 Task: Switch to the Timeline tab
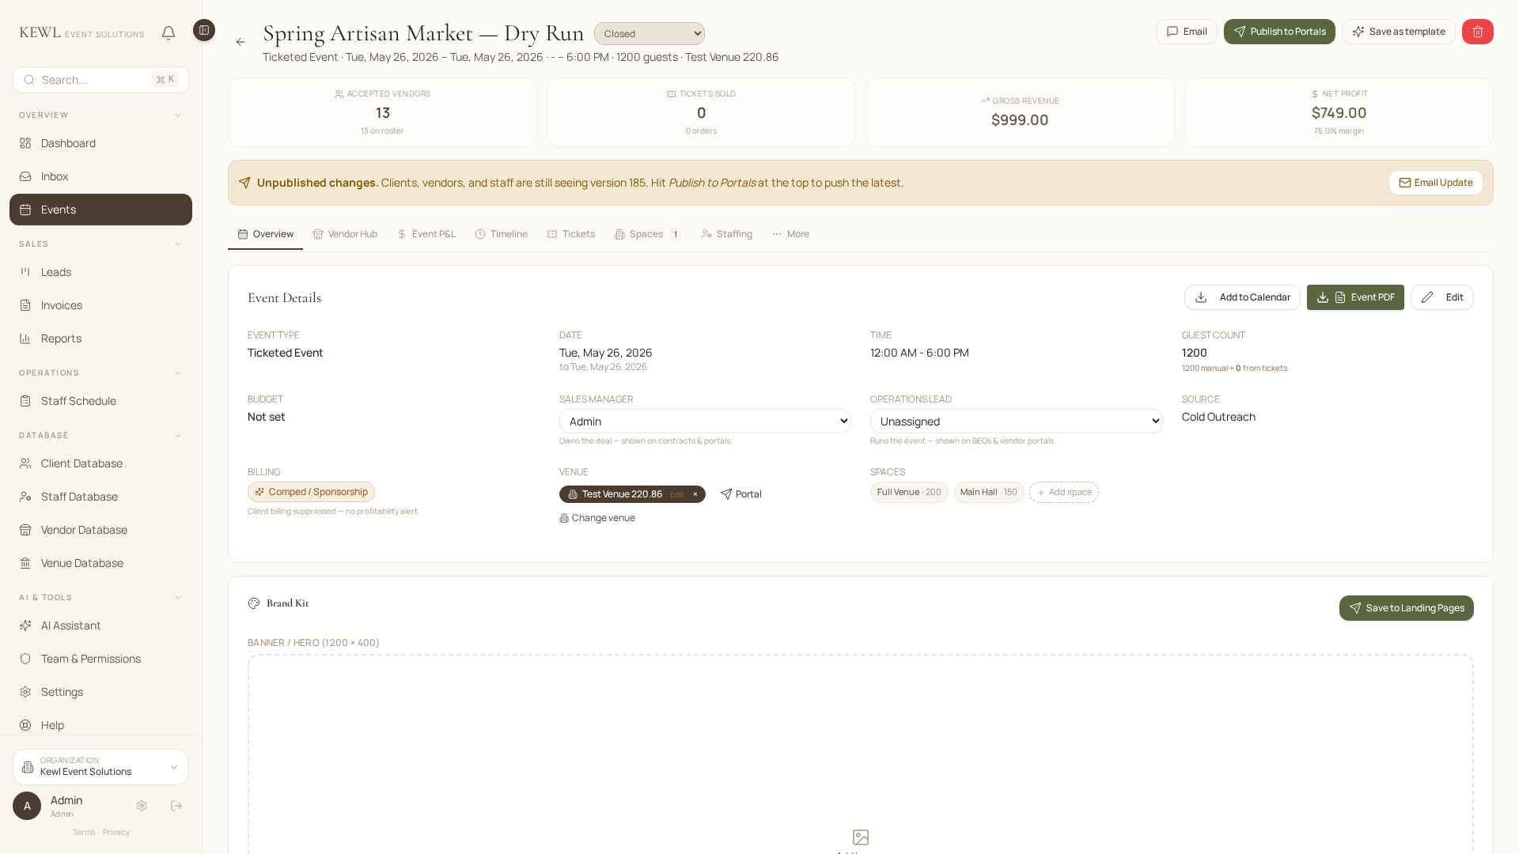[502, 234]
